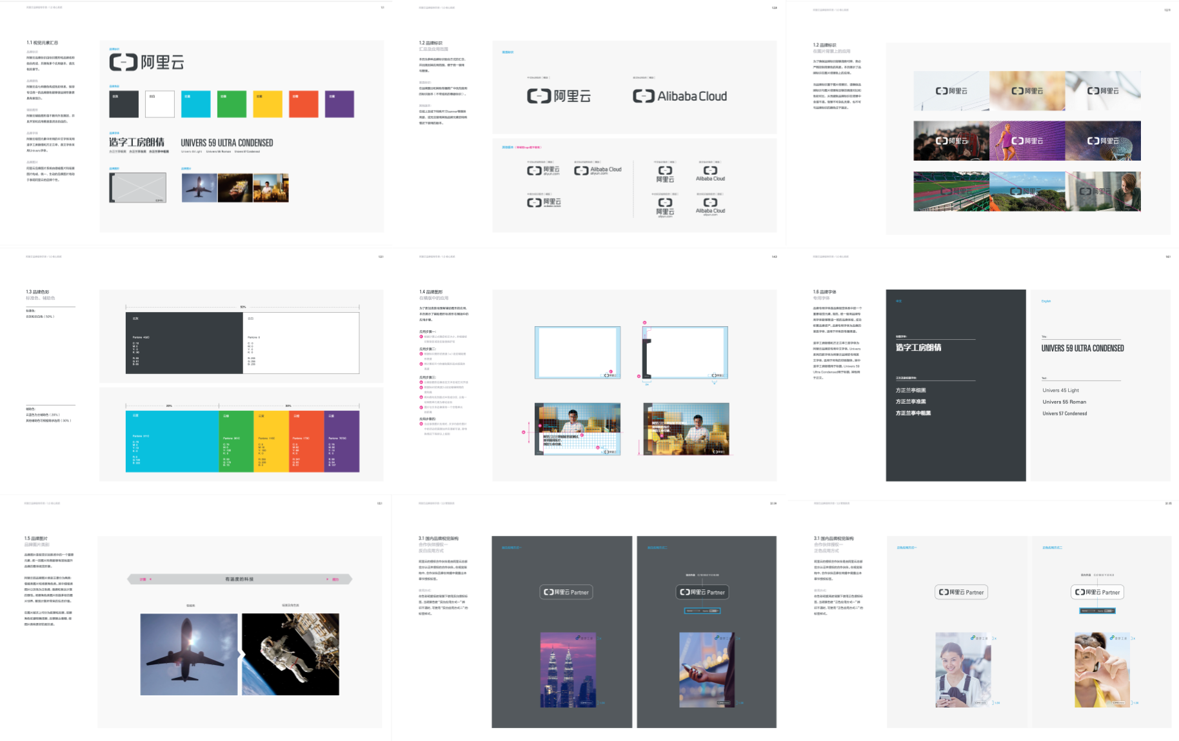Click the '1.5 品牌图片' heading

36,538
